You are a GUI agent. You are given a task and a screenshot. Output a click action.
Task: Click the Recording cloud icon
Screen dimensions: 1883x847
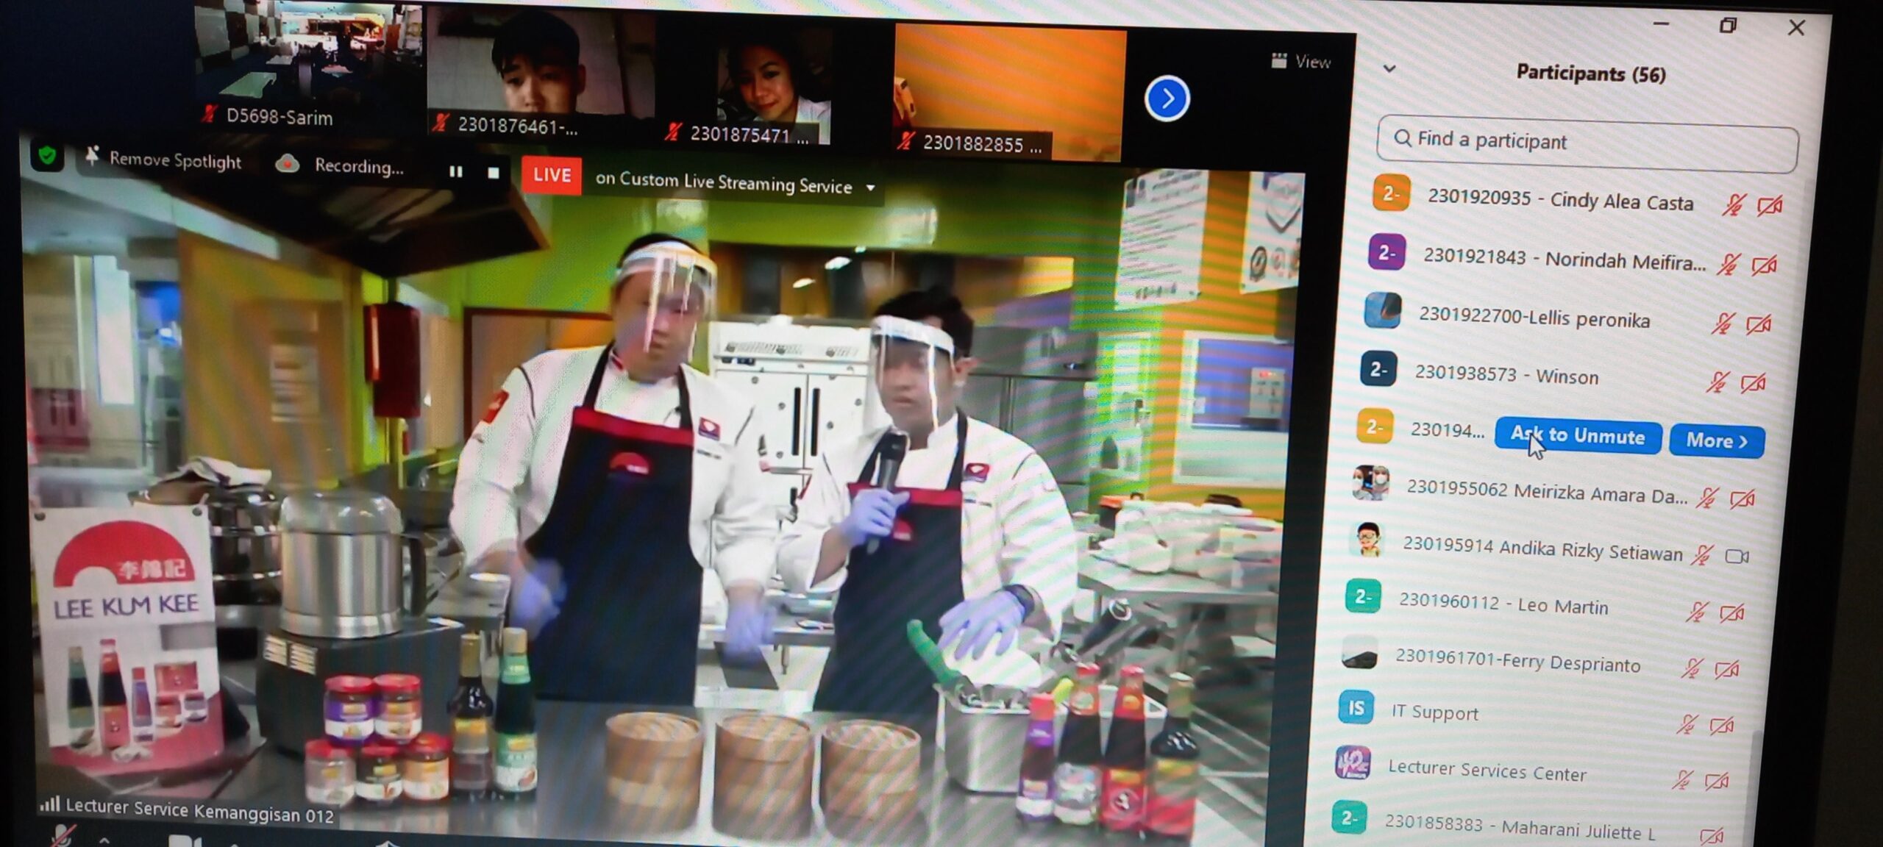[x=287, y=163]
